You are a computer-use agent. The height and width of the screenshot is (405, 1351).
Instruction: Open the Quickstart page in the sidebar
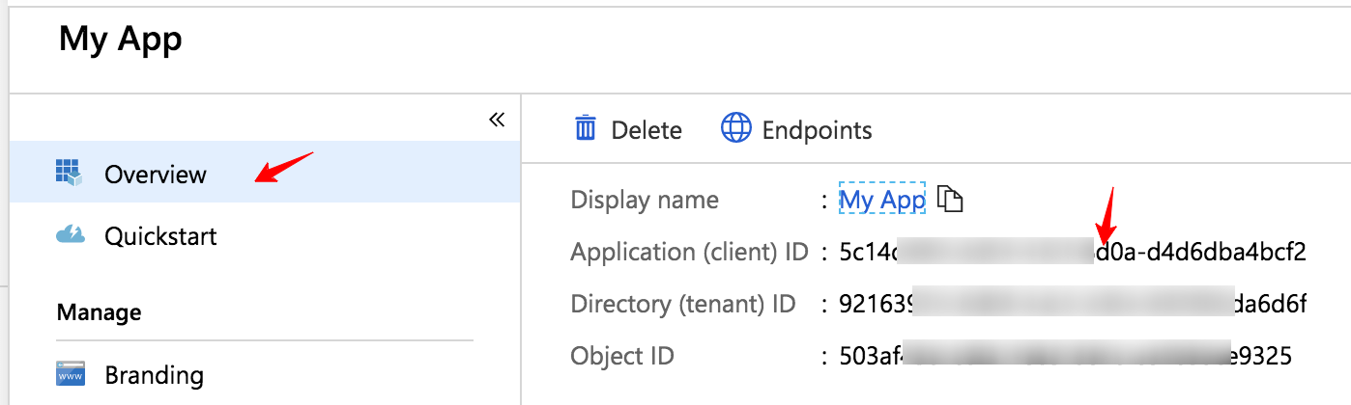pyautogui.click(x=160, y=235)
